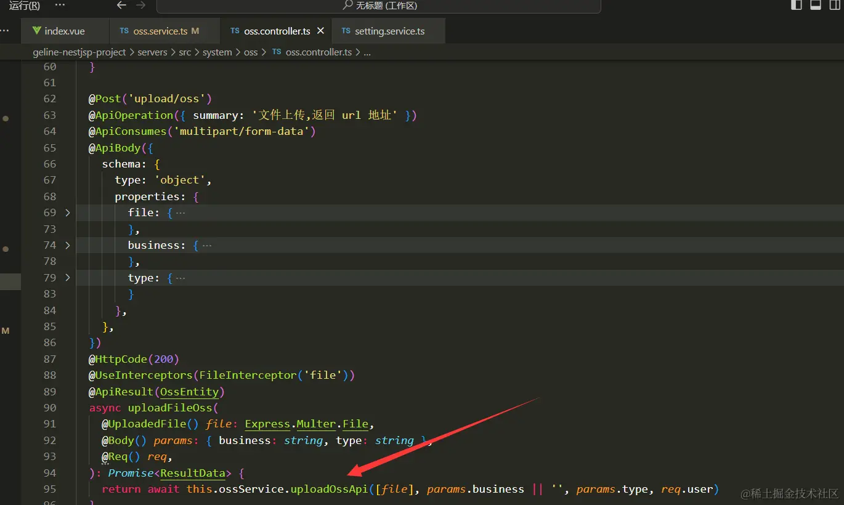Click the async keyword
Screen dimensions: 844x505
105,408
